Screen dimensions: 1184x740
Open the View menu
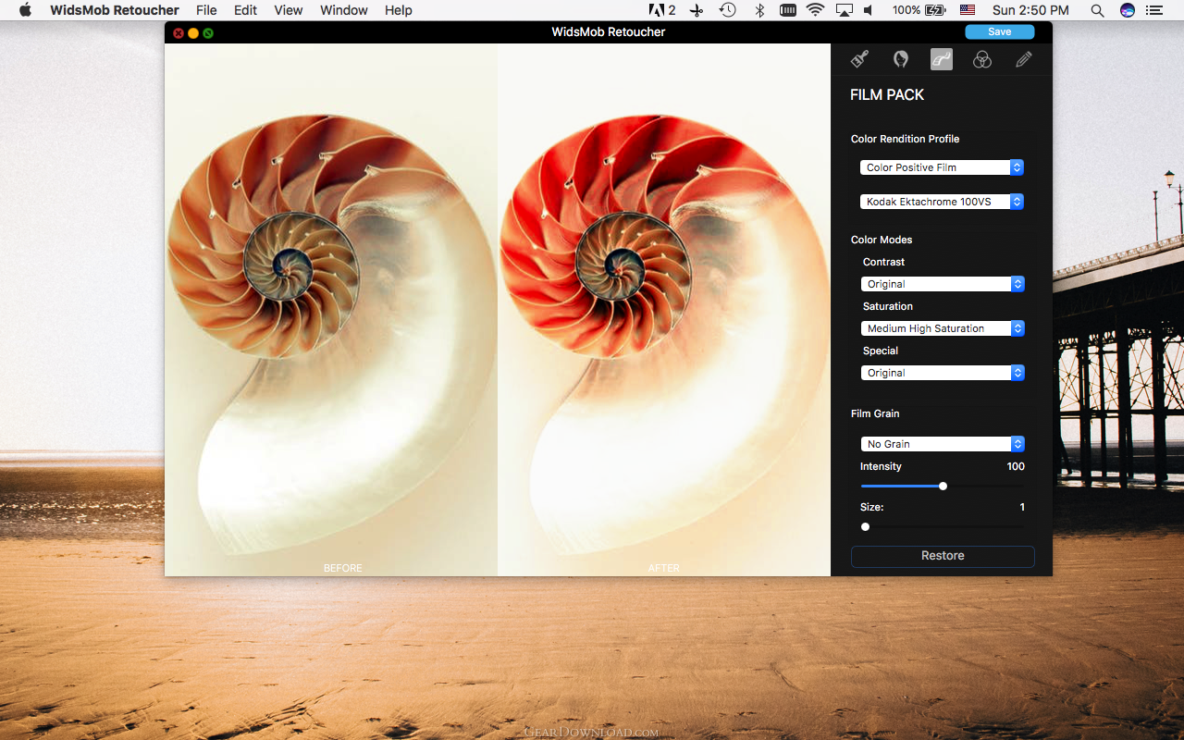pyautogui.click(x=289, y=10)
